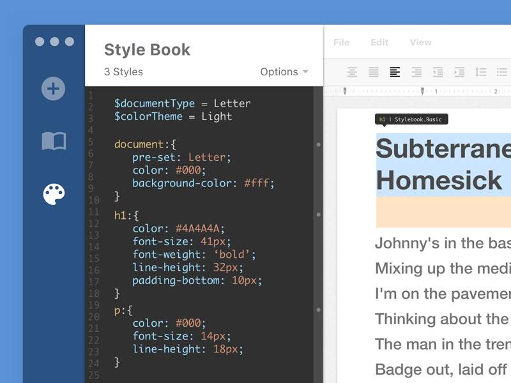Adjust line spacing from the toolbar
The width and height of the screenshot is (511, 383).
481,72
